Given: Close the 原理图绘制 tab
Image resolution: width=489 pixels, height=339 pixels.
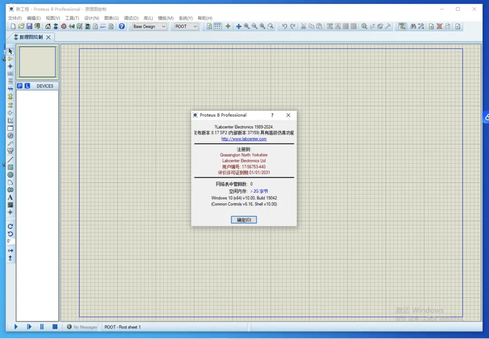Looking at the screenshot, I should (x=48, y=37).
